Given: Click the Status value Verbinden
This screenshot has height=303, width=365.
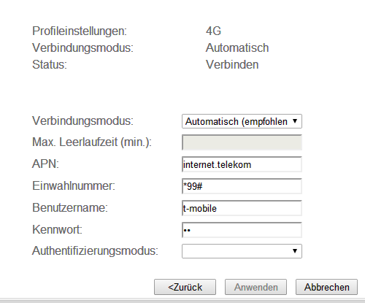Looking at the screenshot, I should (232, 65).
